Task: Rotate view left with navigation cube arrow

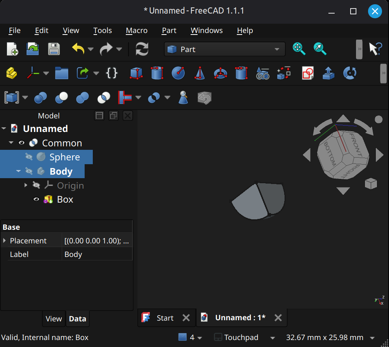Action: (x=307, y=155)
